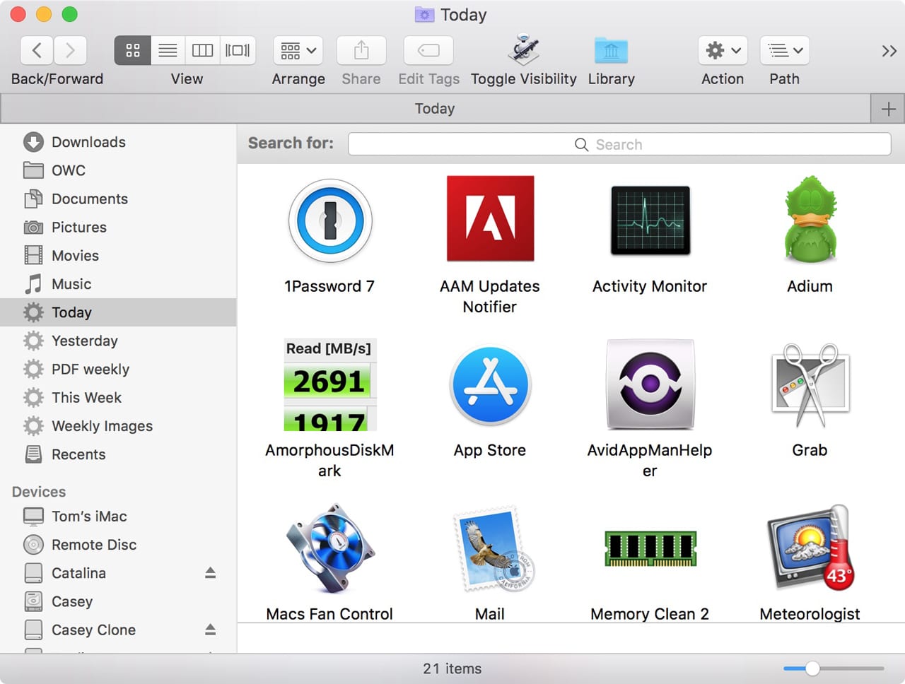Image resolution: width=905 pixels, height=684 pixels.
Task: Select the Today tab
Action: [x=435, y=109]
